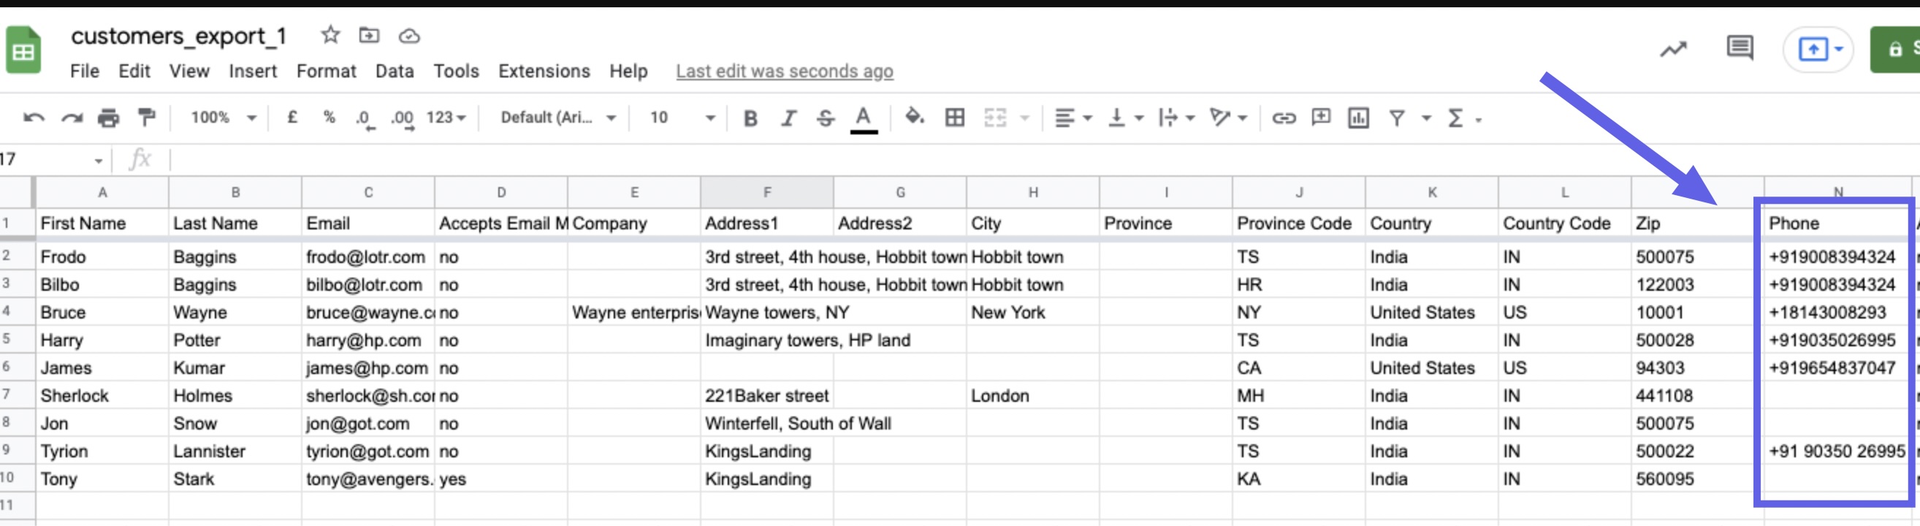Click the Present to meeting button
The width and height of the screenshot is (1920, 526).
[1819, 49]
